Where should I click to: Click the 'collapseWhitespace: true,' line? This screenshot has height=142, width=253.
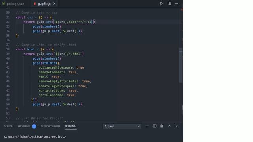pyautogui.click(x=62, y=67)
